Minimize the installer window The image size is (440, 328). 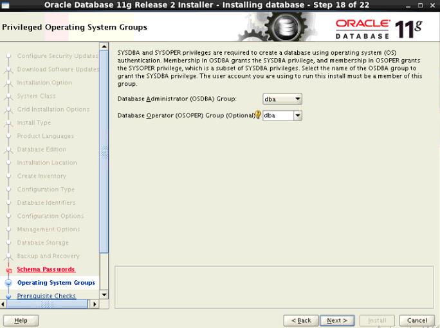point(408,5)
